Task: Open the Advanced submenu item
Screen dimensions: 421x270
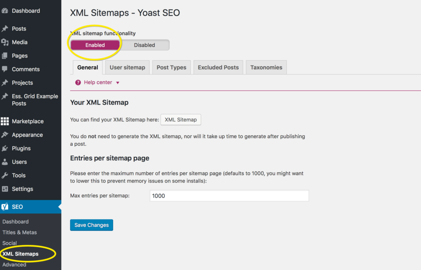Action: point(14,264)
